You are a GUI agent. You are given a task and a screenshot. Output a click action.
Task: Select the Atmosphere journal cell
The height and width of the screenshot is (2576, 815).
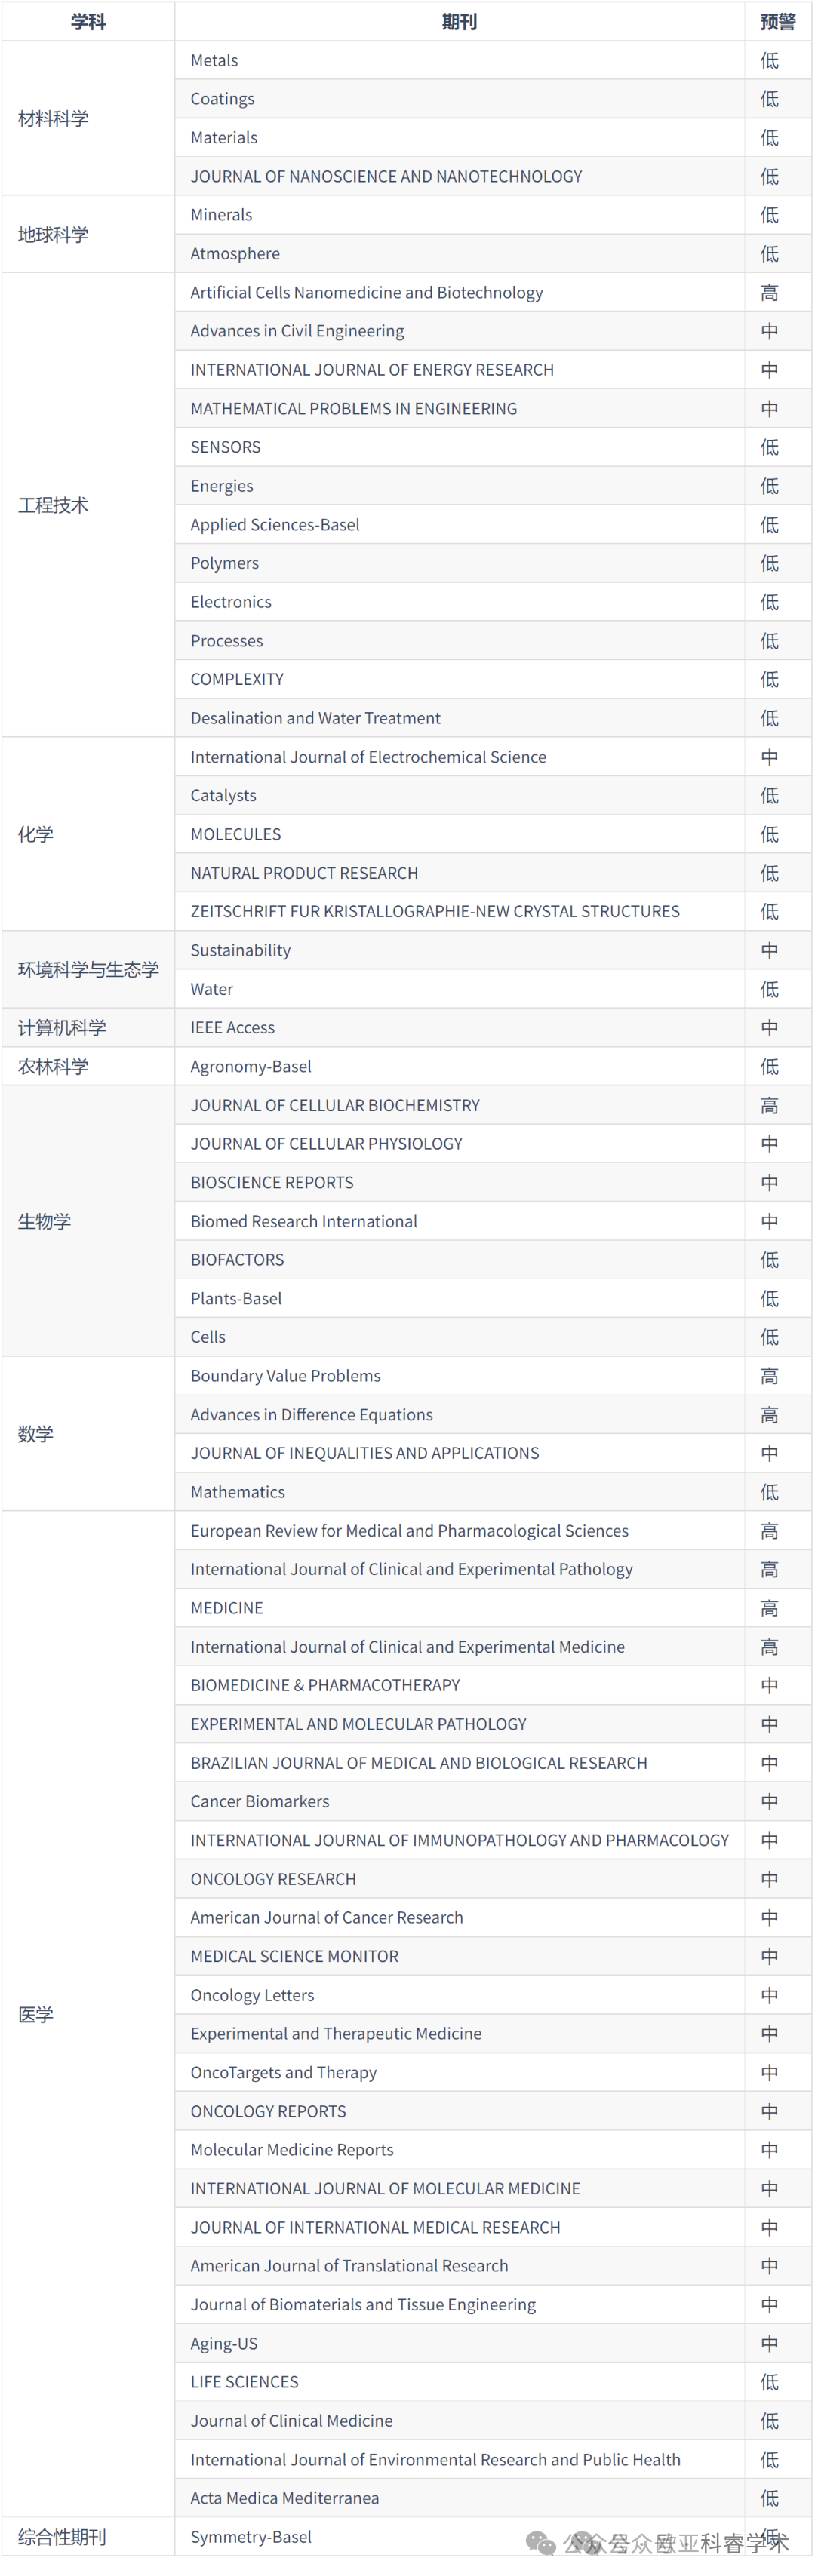(460, 254)
